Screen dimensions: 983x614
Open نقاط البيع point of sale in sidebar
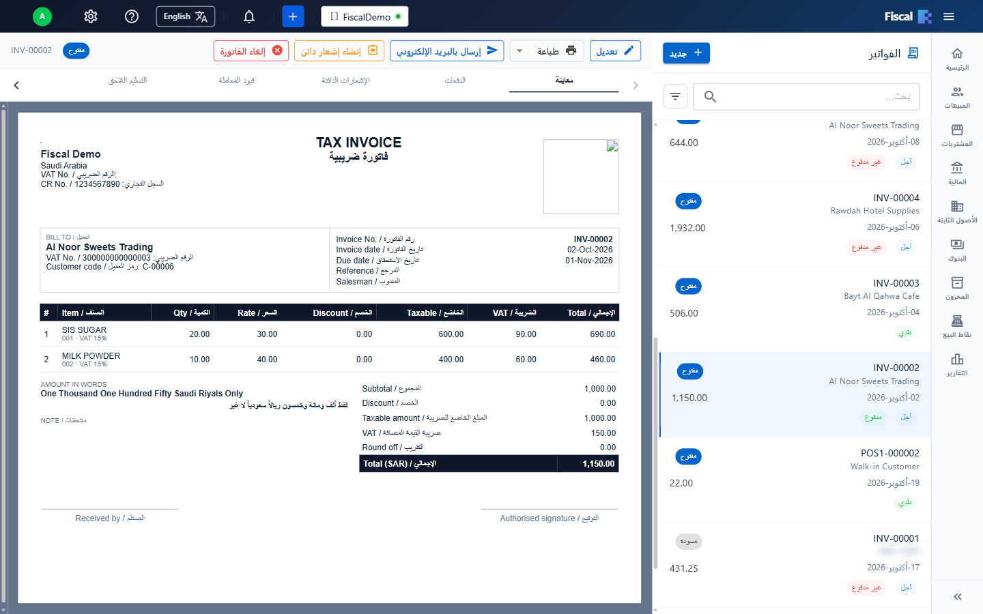957,326
